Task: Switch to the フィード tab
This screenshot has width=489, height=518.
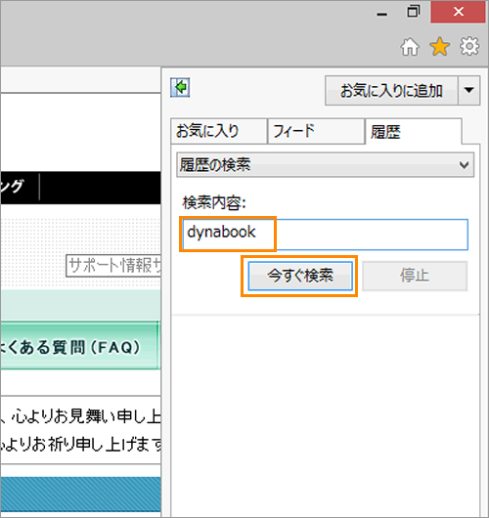Action: 316,131
